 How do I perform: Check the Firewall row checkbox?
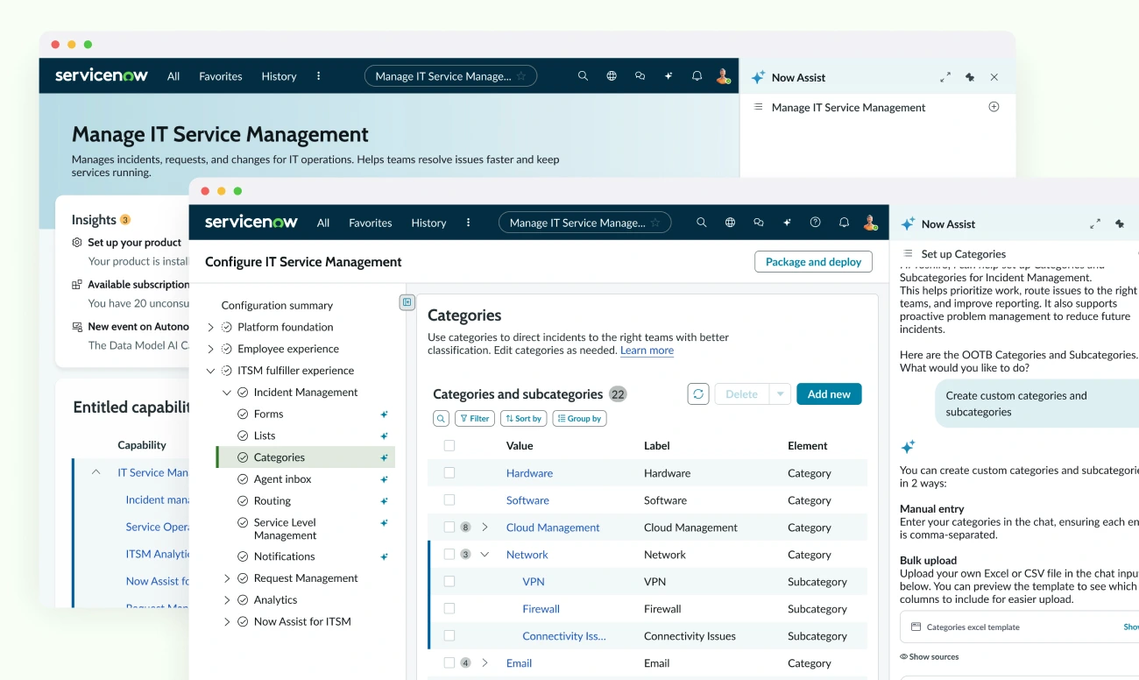[x=449, y=608]
